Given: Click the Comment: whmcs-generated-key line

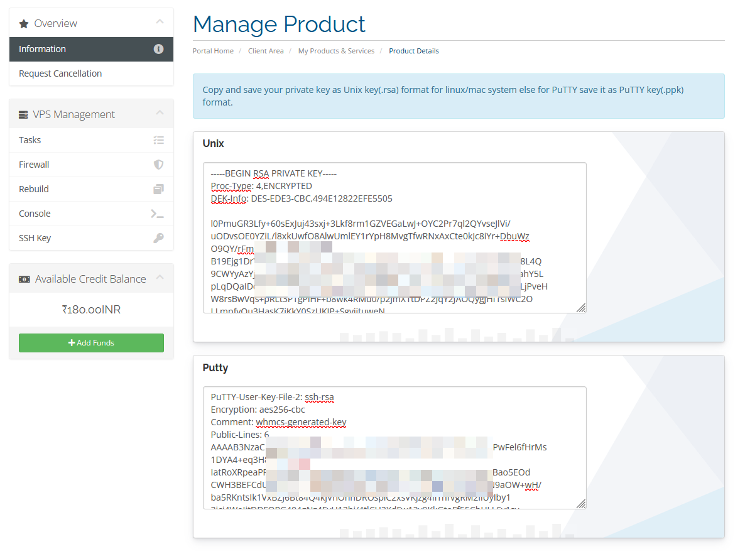Looking at the screenshot, I should point(278,422).
